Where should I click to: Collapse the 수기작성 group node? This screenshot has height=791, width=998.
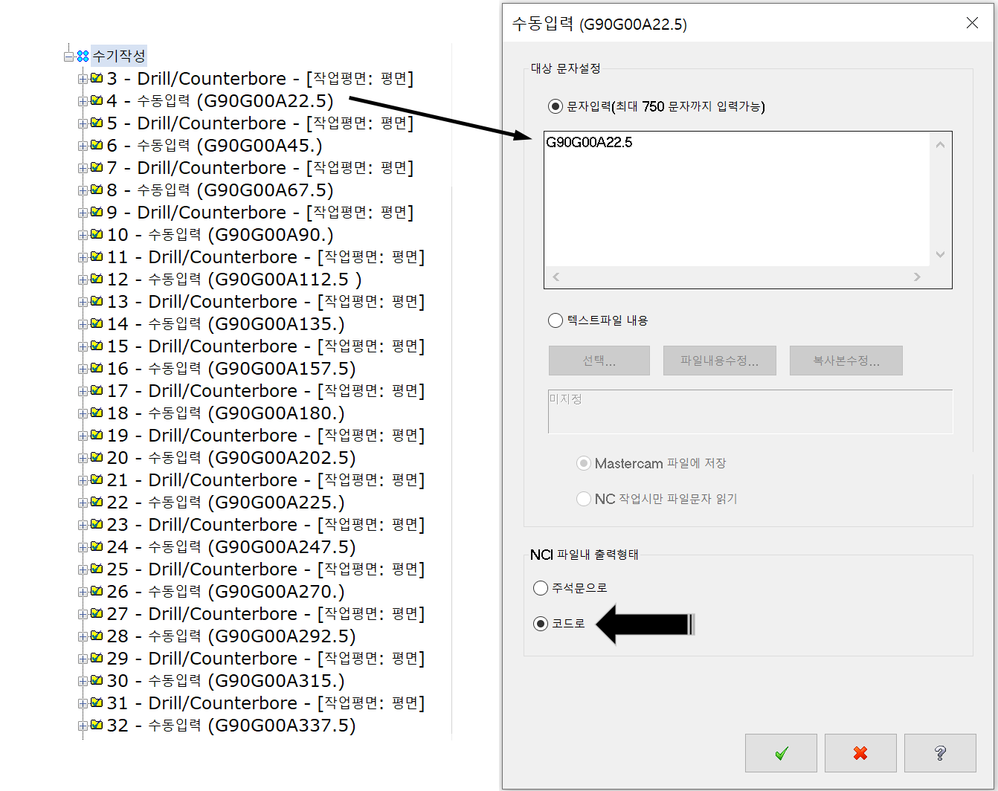point(68,56)
